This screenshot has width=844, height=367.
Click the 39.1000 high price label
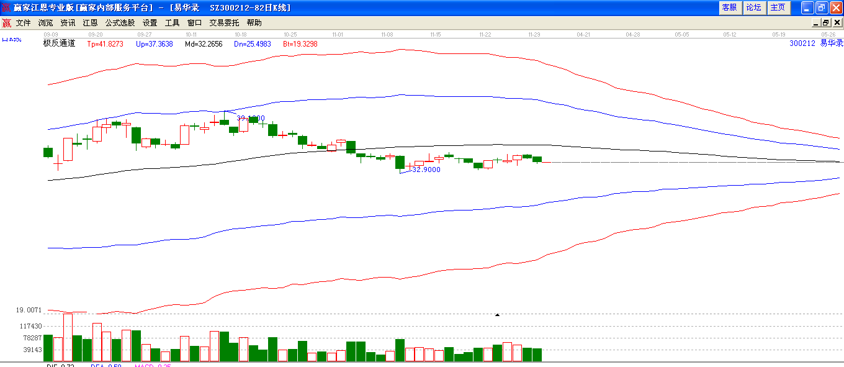[x=251, y=118]
